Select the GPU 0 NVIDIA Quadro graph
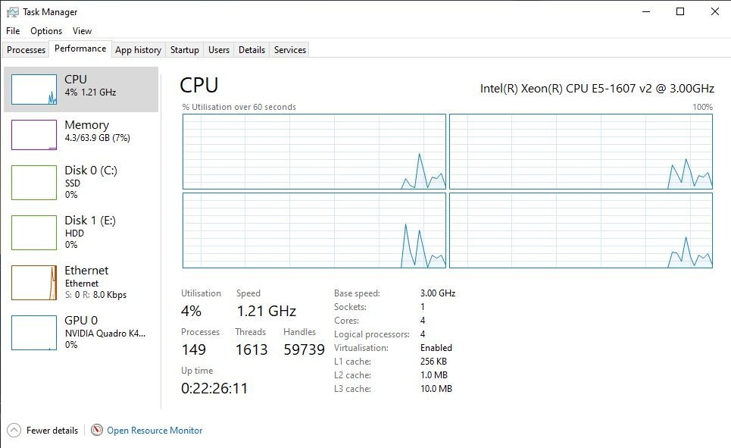Viewport: 731px width, 448px height. [34, 333]
